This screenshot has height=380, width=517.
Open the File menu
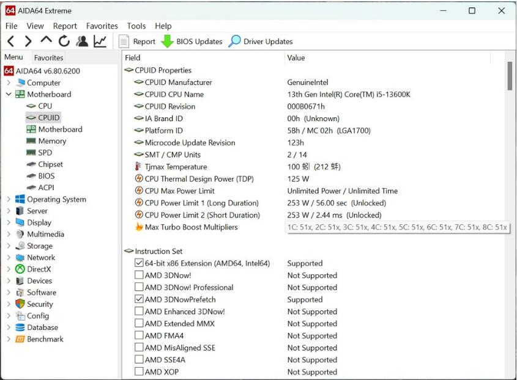tap(12, 26)
